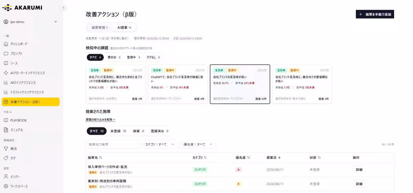Collapse the sidebar with the chevron button
413x193 pixels.
click(63, 8)
